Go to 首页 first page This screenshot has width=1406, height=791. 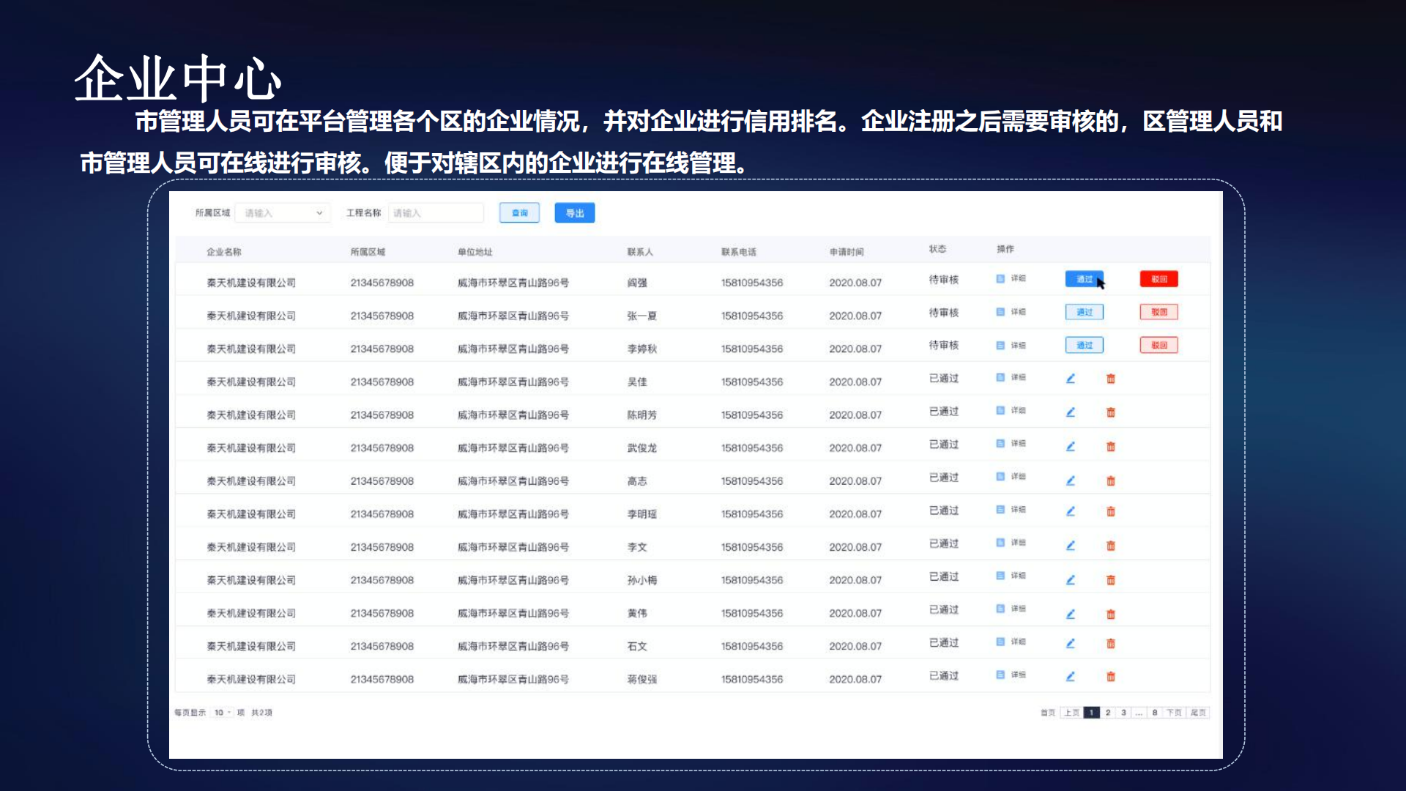[x=1048, y=712]
